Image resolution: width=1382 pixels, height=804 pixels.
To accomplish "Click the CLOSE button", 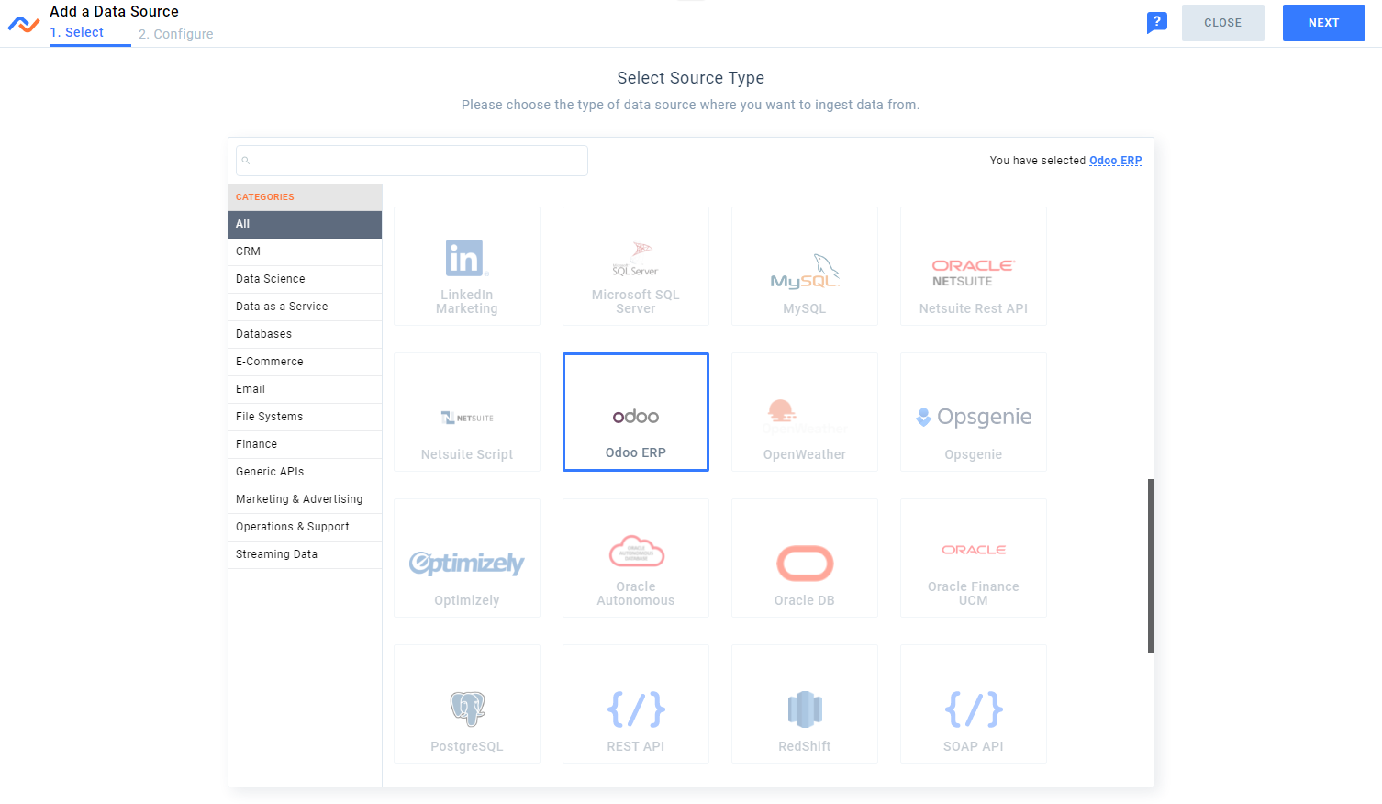I will tap(1222, 23).
